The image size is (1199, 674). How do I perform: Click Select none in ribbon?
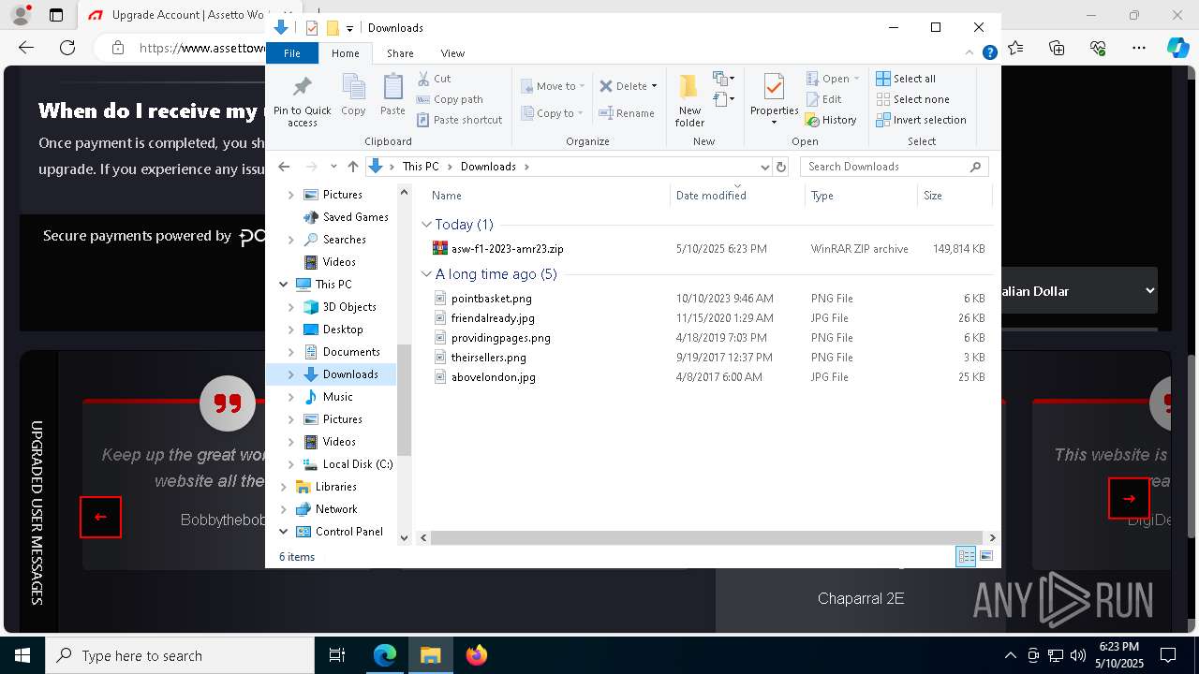[912, 99]
